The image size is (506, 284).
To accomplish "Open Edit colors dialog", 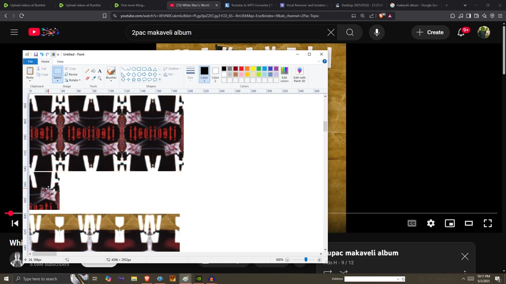I will 284,74.
